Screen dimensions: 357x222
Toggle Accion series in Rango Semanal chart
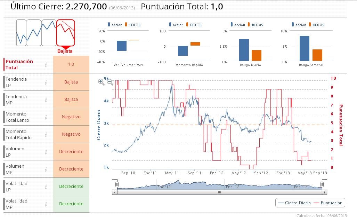pos(299,25)
